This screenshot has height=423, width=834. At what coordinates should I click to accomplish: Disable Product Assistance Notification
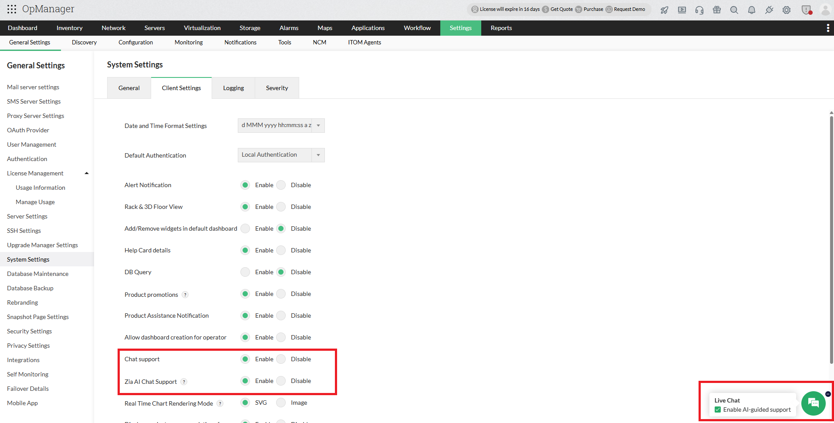coord(281,316)
